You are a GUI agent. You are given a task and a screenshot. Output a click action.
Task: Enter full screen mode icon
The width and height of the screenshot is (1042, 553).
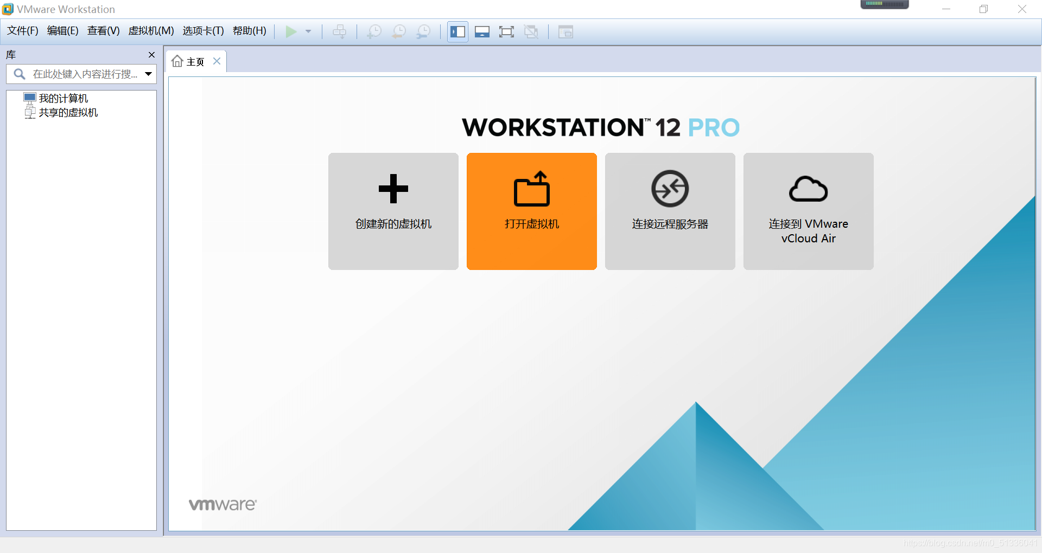[x=506, y=31]
